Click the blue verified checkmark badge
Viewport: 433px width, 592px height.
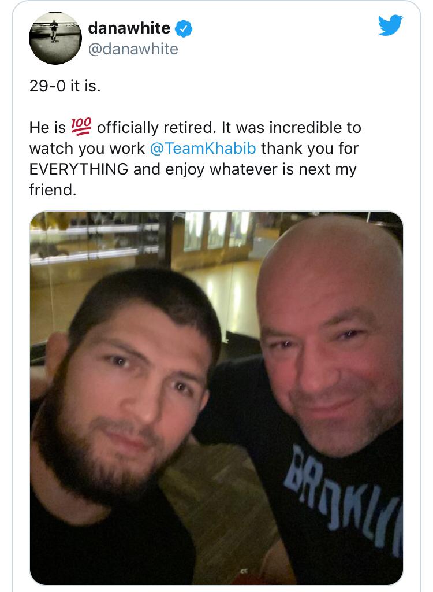pyautogui.click(x=184, y=28)
